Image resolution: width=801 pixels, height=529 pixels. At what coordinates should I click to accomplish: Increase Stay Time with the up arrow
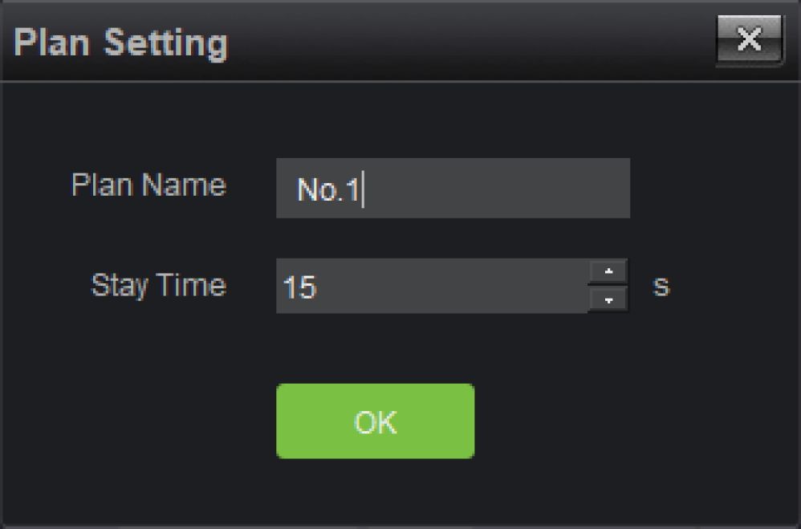[x=608, y=271]
